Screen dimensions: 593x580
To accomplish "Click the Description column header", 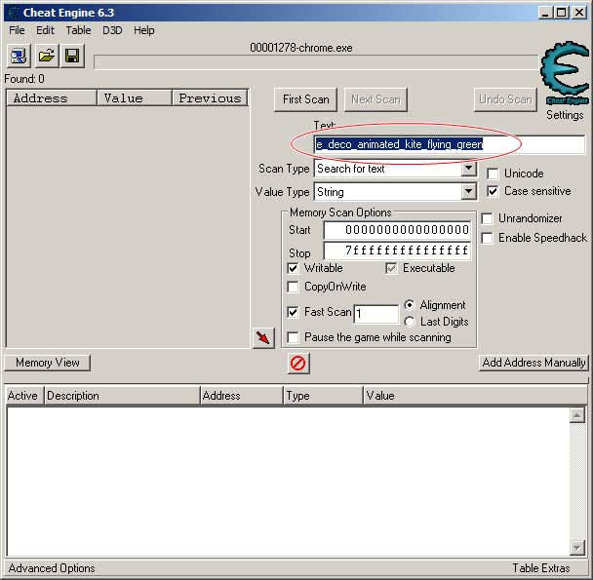I will (122, 396).
